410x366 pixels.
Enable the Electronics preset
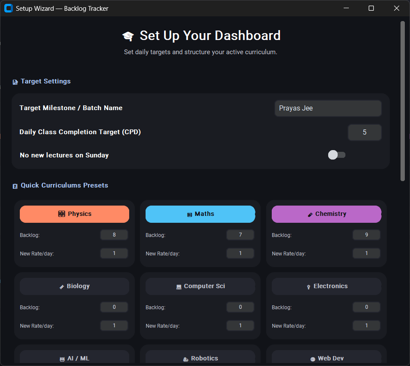point(326,286)
